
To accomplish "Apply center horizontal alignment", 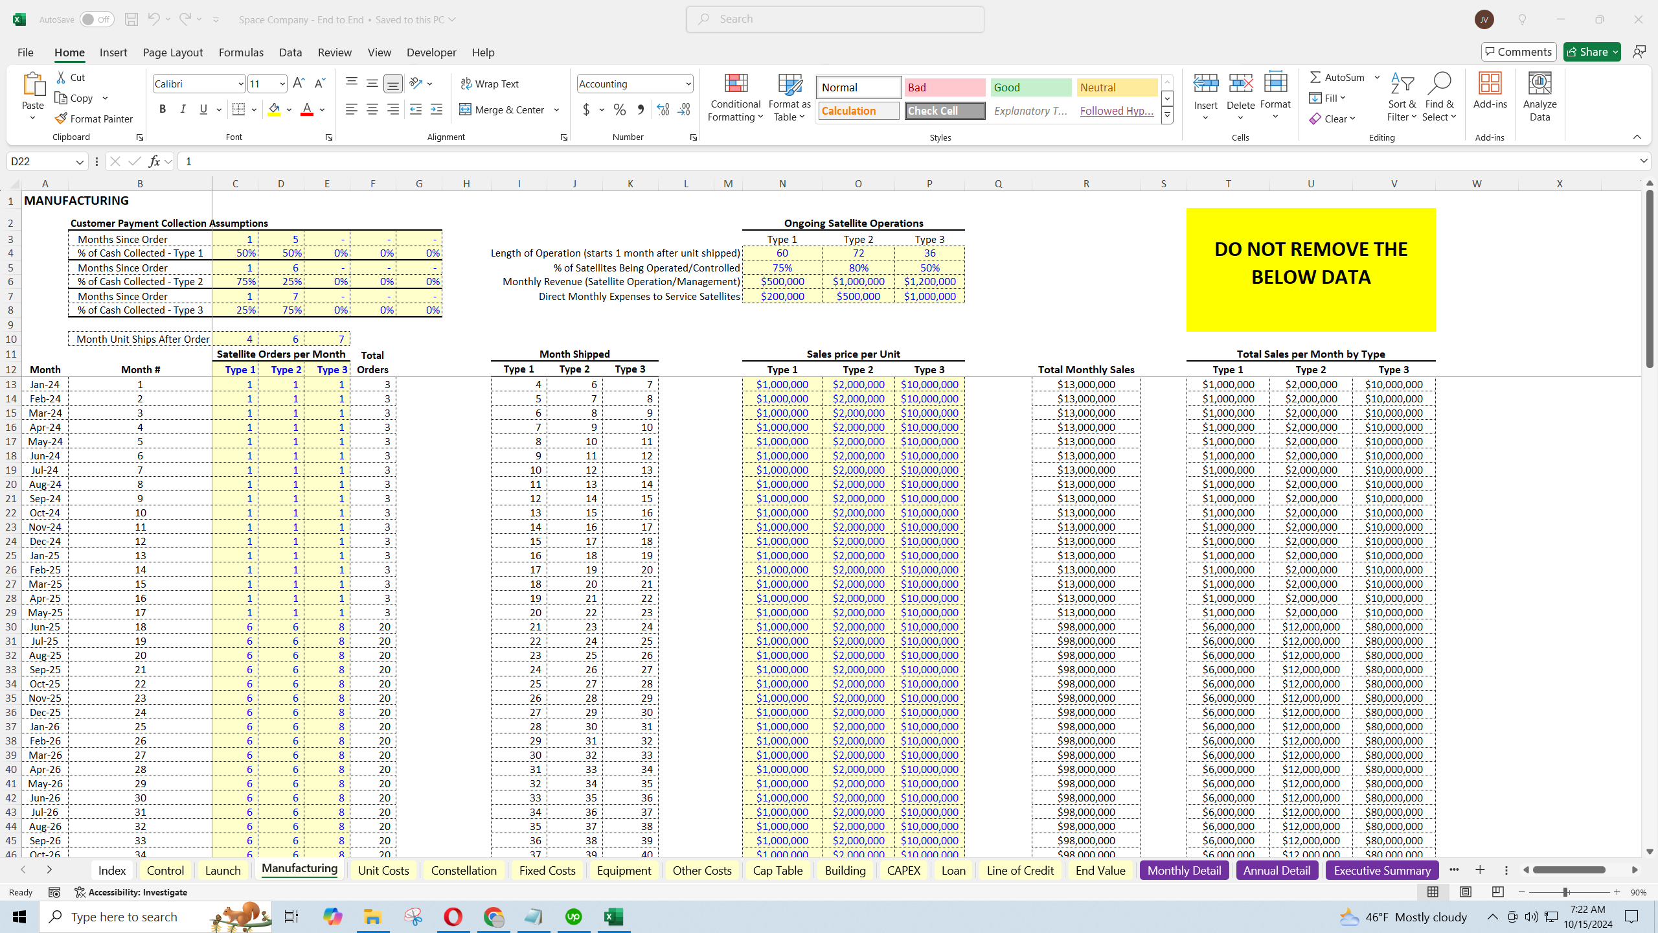I will pos(372,109).
